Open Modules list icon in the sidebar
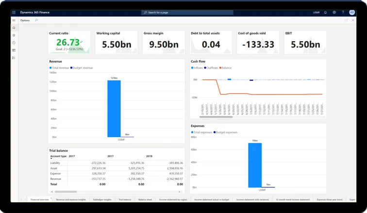The width and height of the screenshot is (367, 213). click(x=14, y=58)
